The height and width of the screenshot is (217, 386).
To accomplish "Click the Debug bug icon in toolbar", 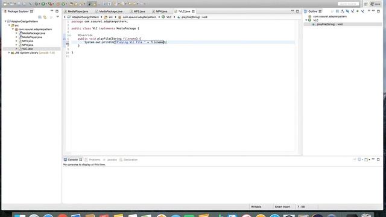I will coord(36,4).
